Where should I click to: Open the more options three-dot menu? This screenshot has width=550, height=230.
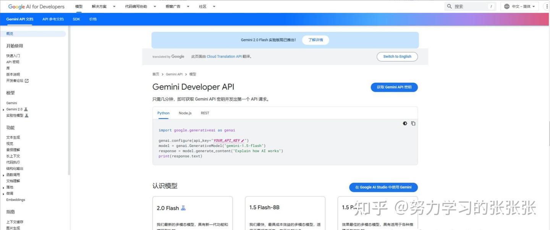[x=547, y=6]
